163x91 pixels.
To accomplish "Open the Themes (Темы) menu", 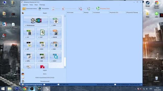I will point(31,5).
